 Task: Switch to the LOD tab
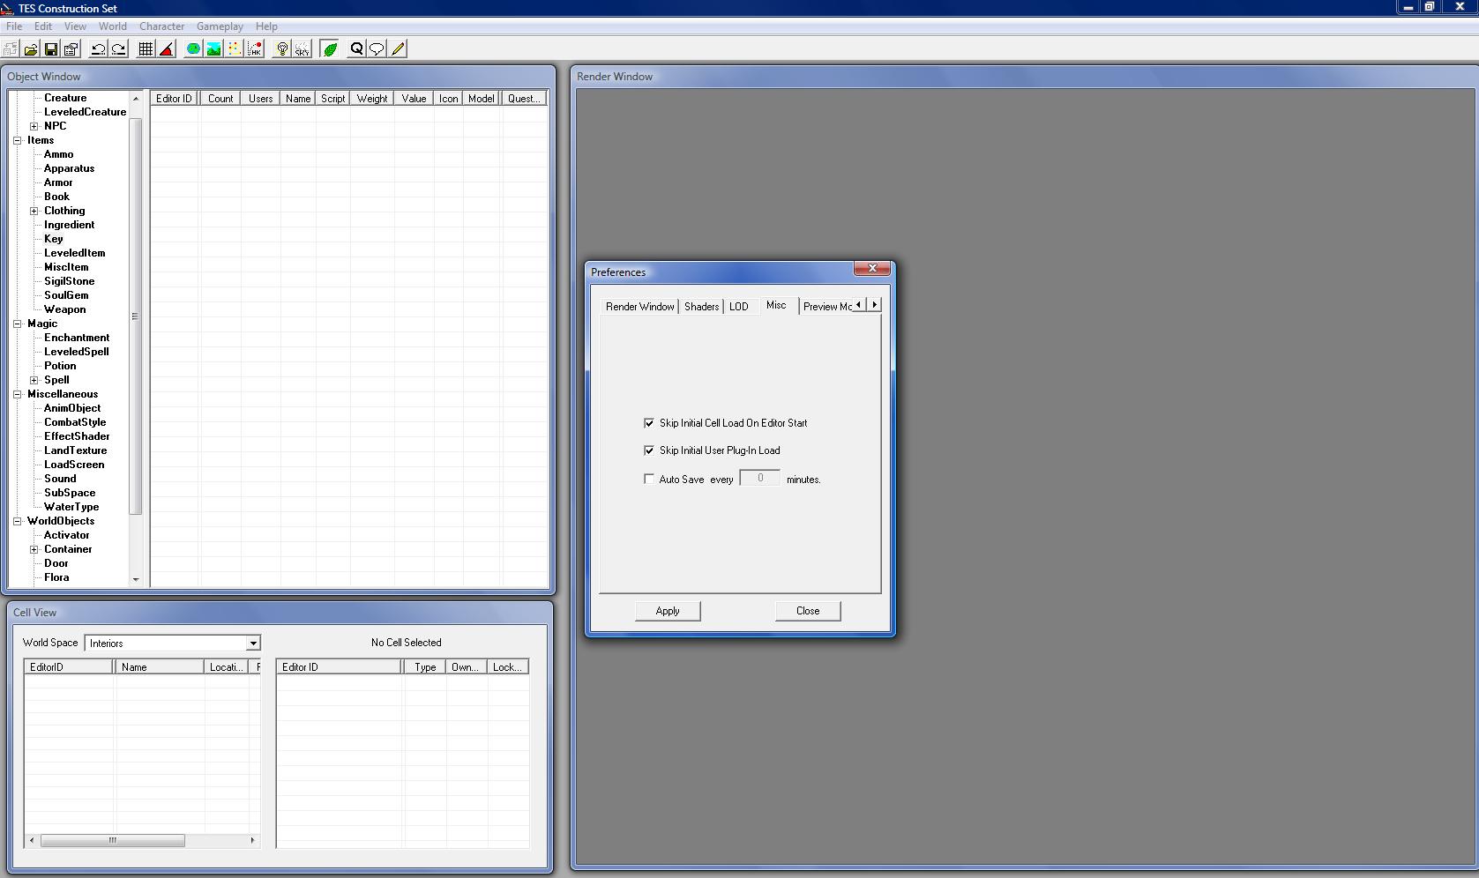tap(739, 307)
